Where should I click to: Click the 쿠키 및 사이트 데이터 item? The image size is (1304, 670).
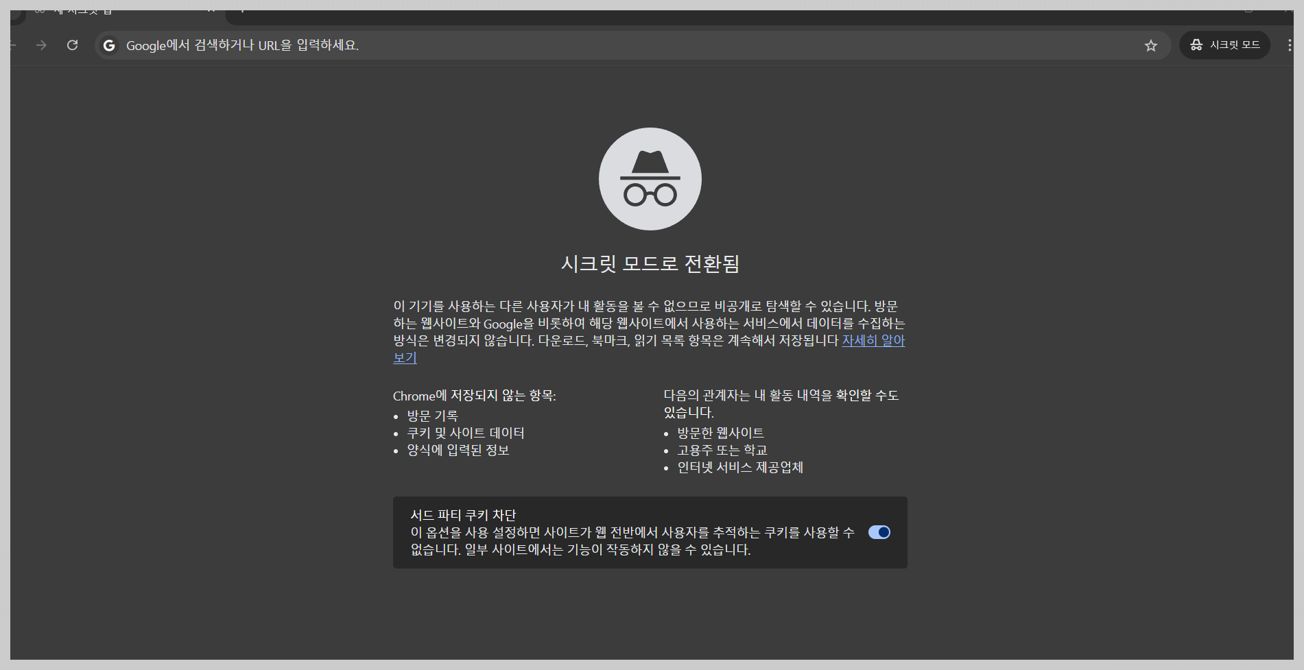coord(465,433)
